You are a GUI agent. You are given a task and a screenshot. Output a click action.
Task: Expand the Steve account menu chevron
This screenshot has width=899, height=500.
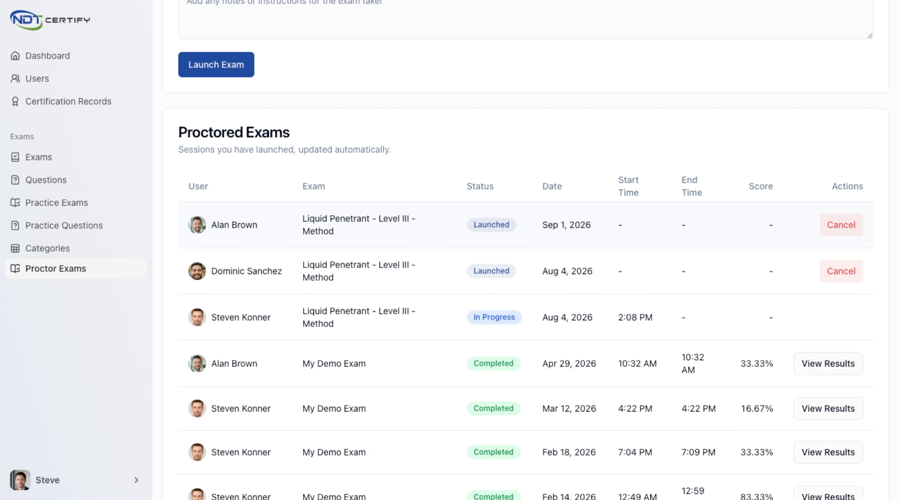tap(136, 480)
